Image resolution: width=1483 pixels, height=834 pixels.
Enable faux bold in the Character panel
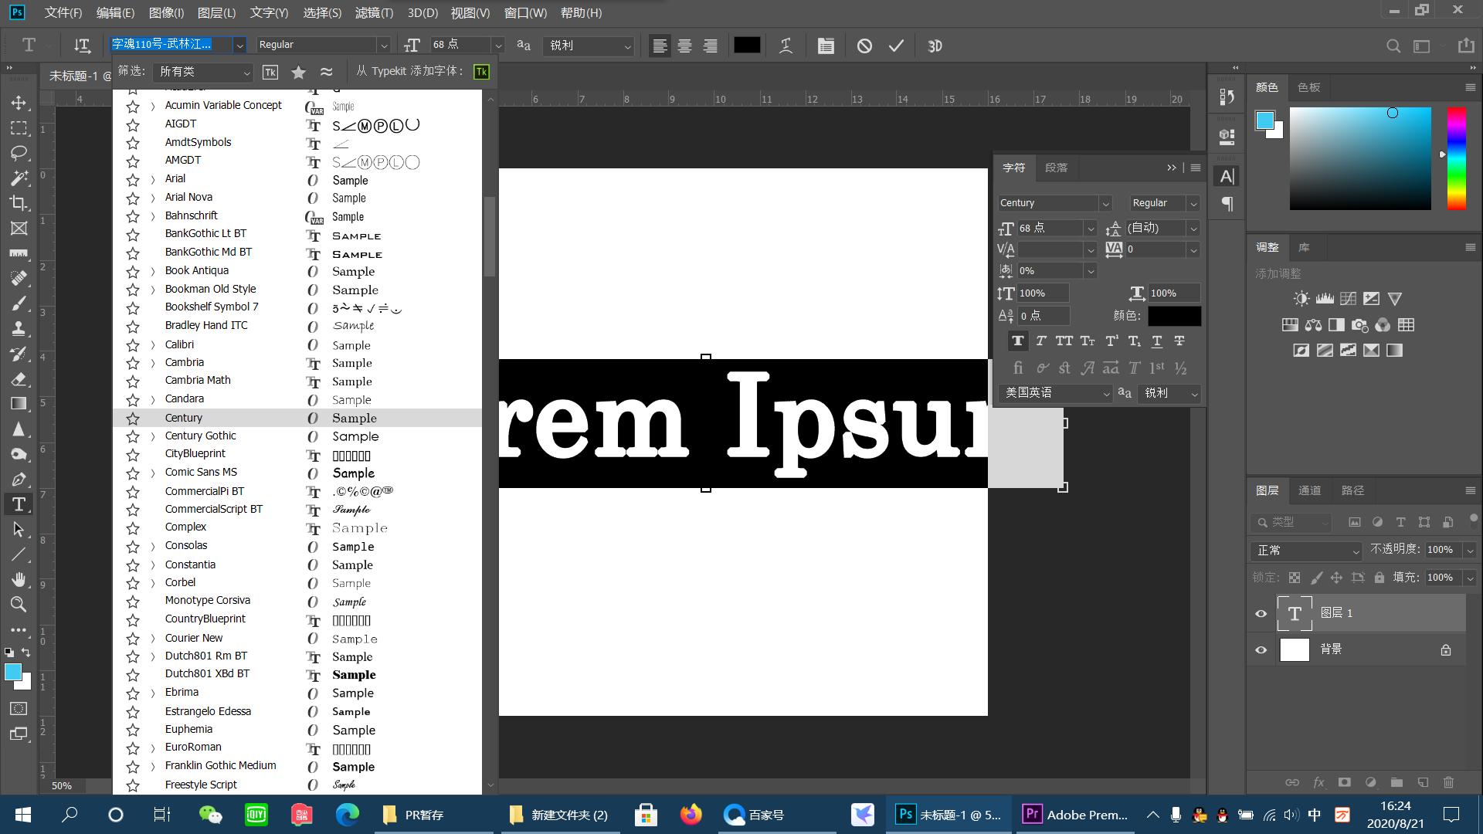1017,341
